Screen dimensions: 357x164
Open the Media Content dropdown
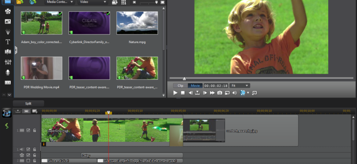60,2
